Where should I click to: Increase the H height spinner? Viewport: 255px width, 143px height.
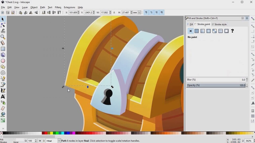click(x=131, y=12)
